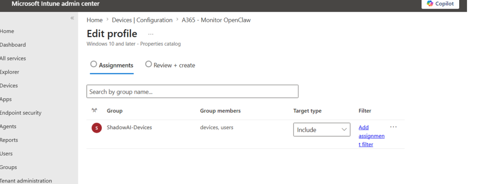Viewport: 496px width, 184px height.
Task: Open Dashboard in sidebar
Action: (x=13, y=45)
